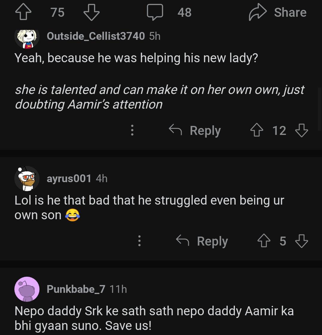This screenshot has width=322, height=335.
Task: Open Outside_Cellist3740's user avatar
Action: tap(27, 38)
